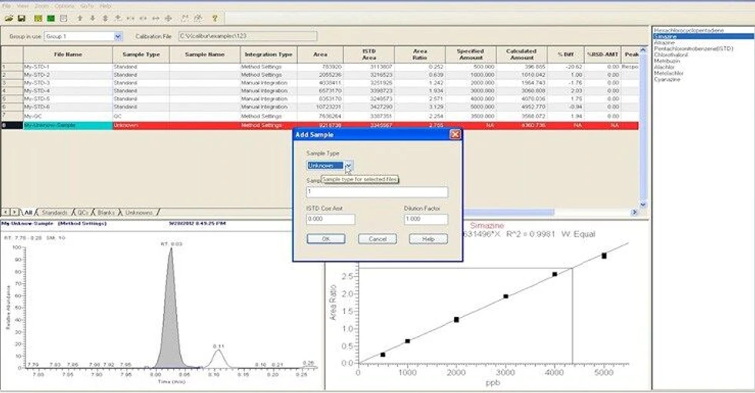Switch to the Unknowns tab
Viewport: 755px width, 393px height.
pos(139,212)
